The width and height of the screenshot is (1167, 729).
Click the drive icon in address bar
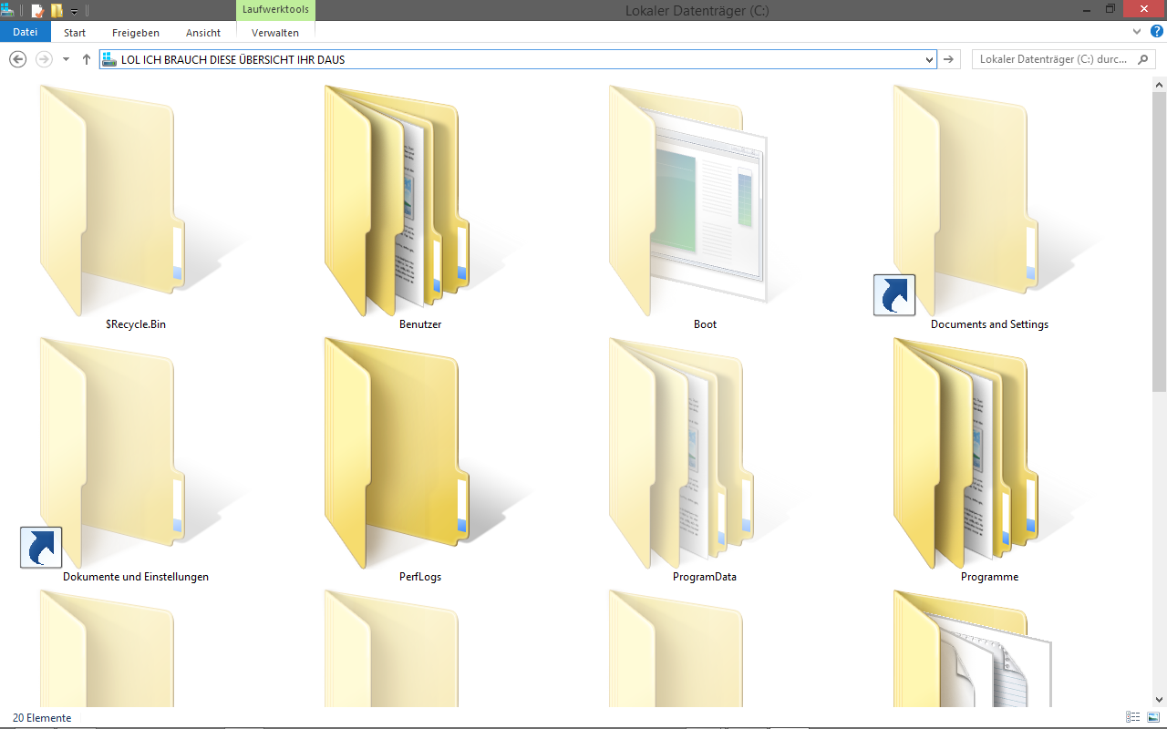(x=109, y=59)
